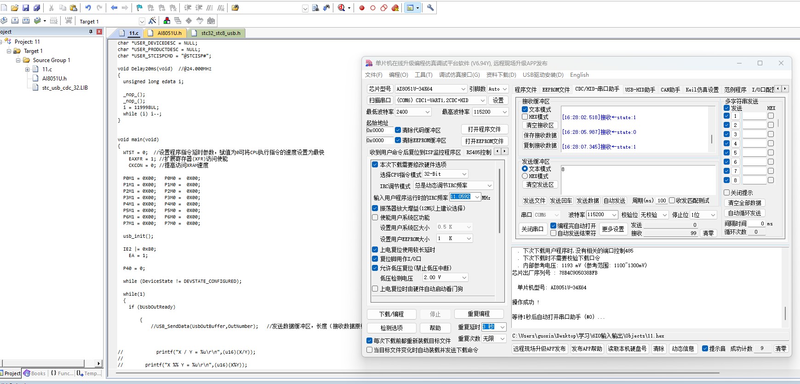Open file using the folder icon
This screenshot has height=384, width=800.
[15, 8]
